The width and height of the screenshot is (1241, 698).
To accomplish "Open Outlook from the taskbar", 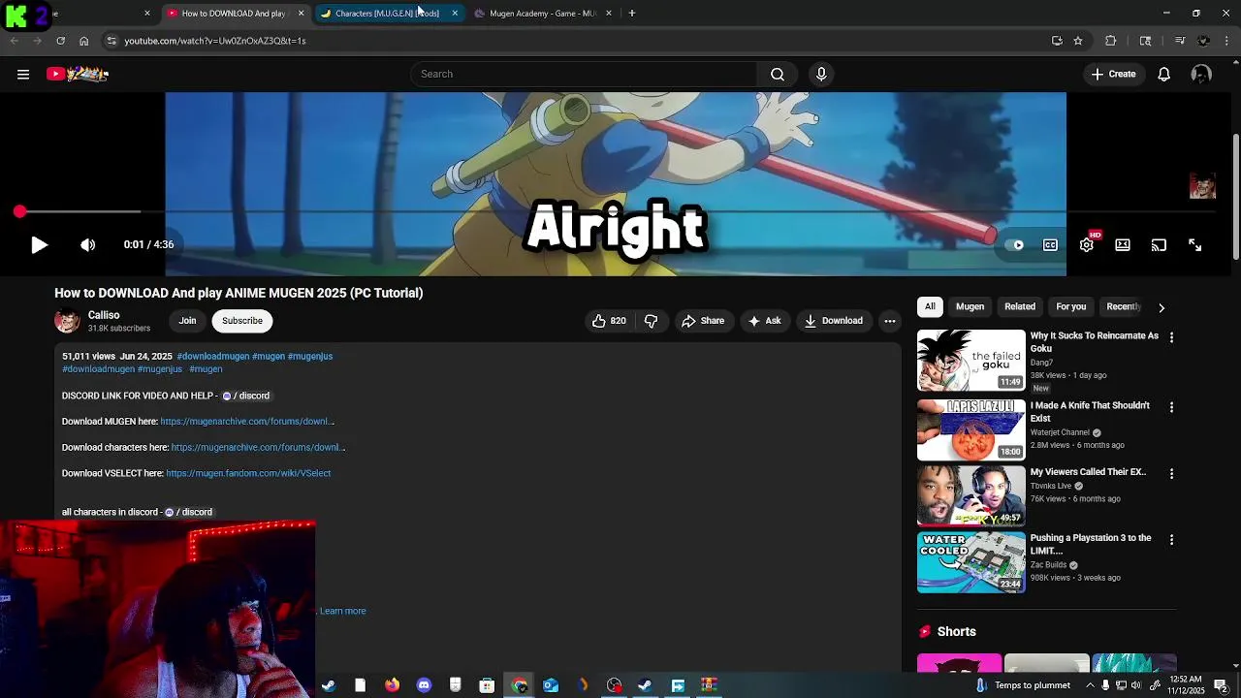I will tap(550, 685).
